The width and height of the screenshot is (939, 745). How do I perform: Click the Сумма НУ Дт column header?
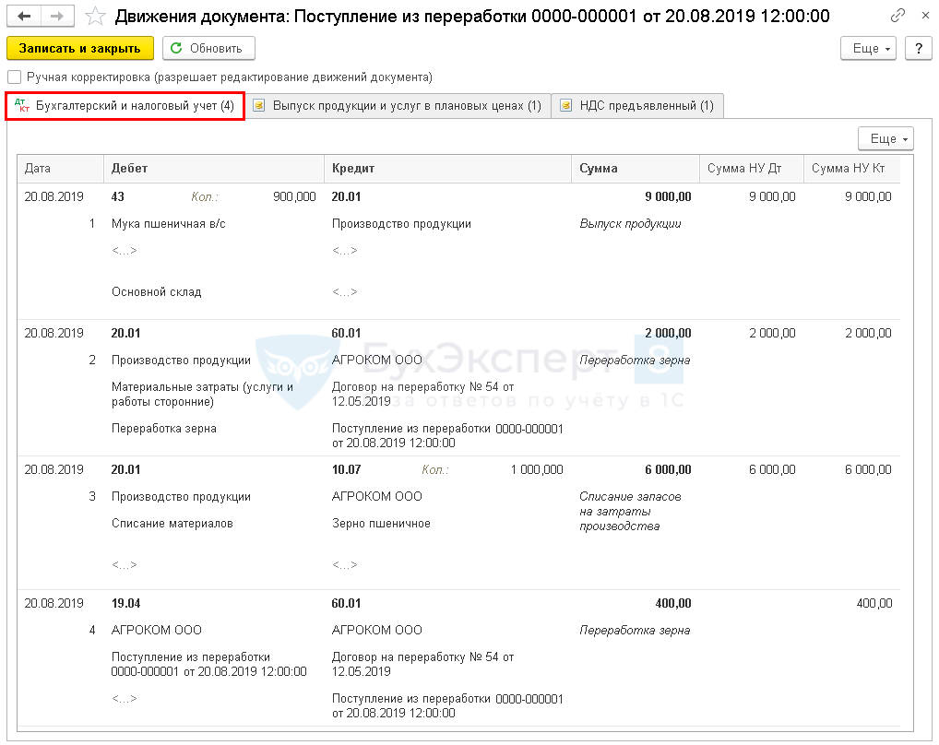(750, 169)
